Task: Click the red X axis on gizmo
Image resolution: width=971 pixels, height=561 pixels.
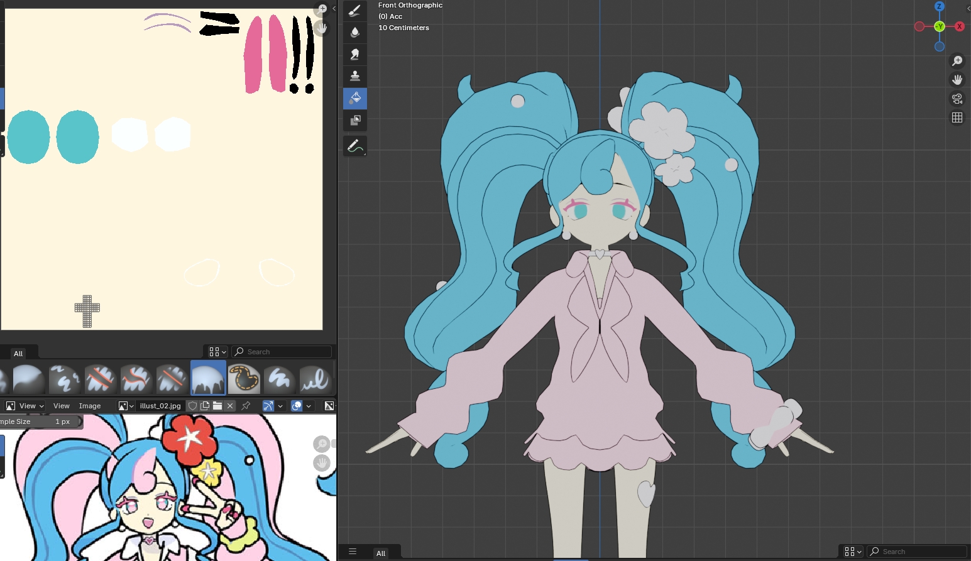Action: (959, 26)
